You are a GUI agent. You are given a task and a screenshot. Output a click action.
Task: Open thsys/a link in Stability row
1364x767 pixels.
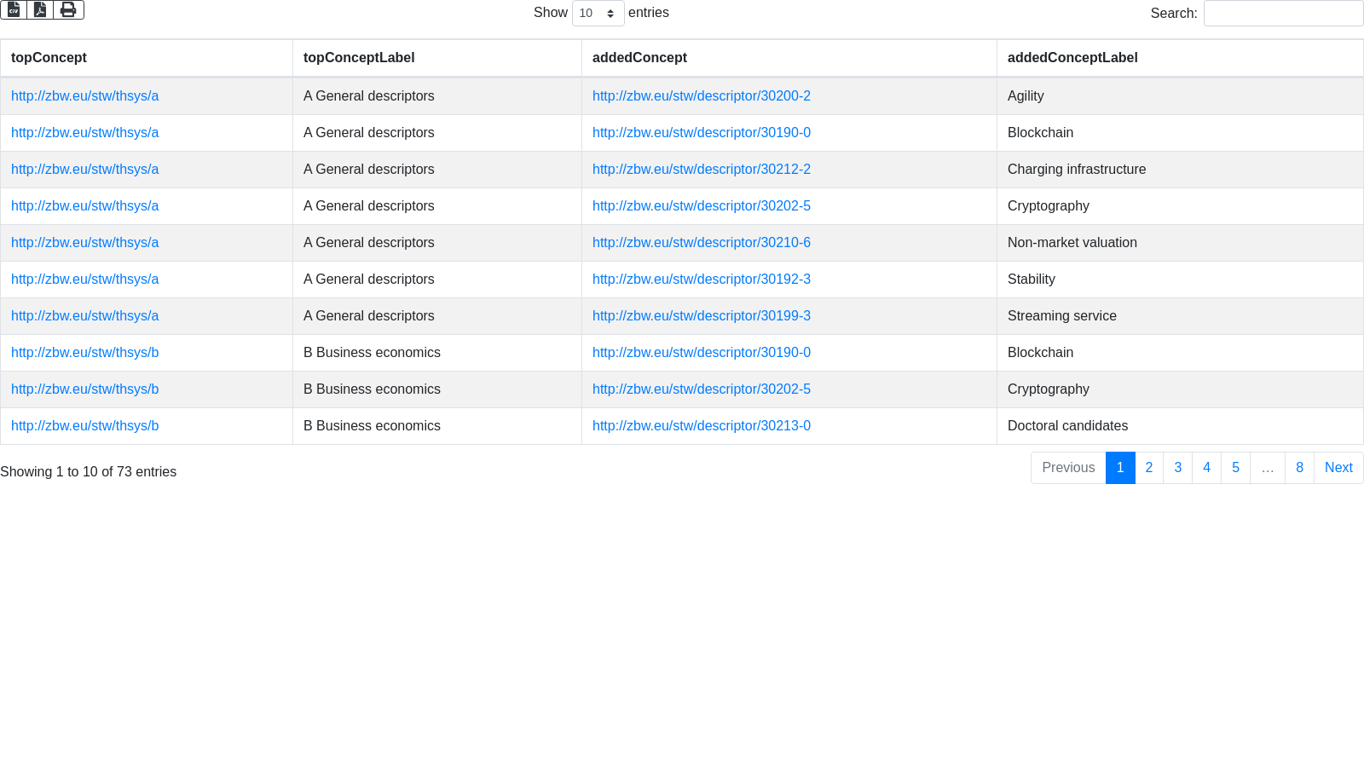[x=84, y=280]
